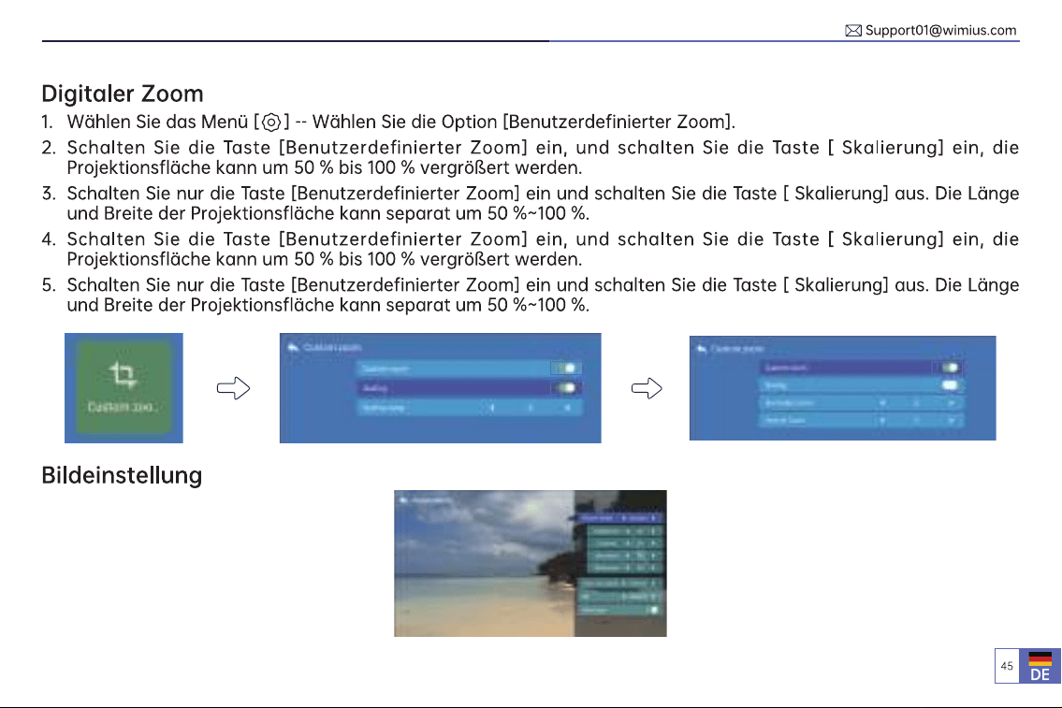Click the second right-pointing arrow between the screenshots
Image resolution: width=1062 pixels, height=708 pixels.
[x=647, y=388]
